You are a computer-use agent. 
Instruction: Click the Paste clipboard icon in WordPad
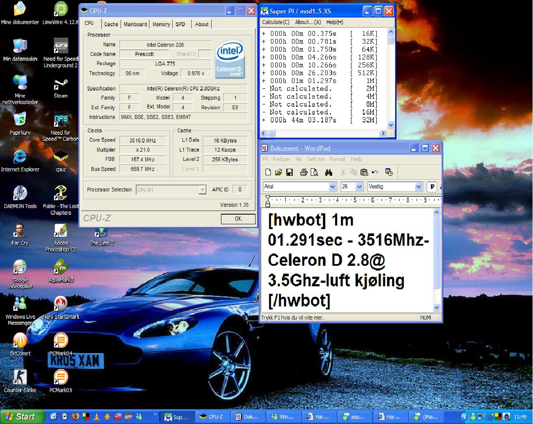364,172
